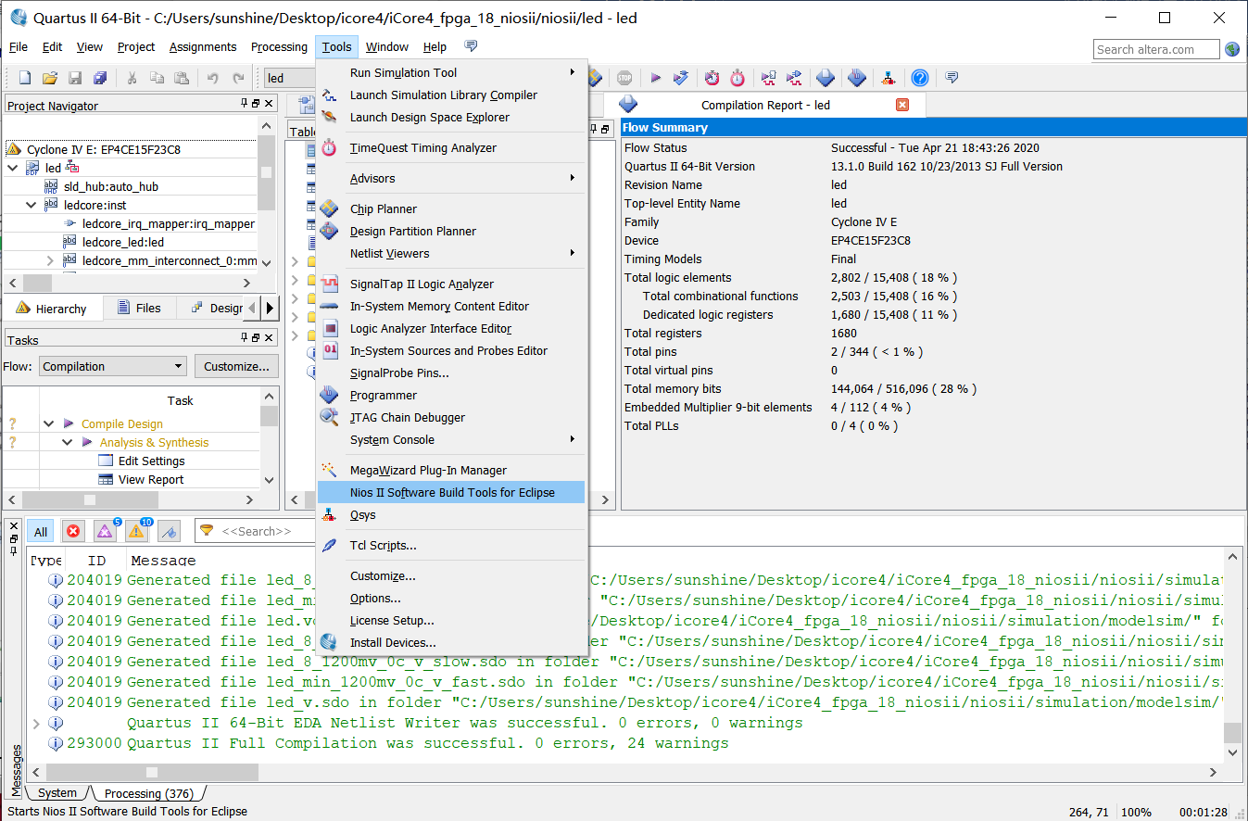Open the Programmer tool from the Tools menu
1248x821 pixels.
pos(383,396)
